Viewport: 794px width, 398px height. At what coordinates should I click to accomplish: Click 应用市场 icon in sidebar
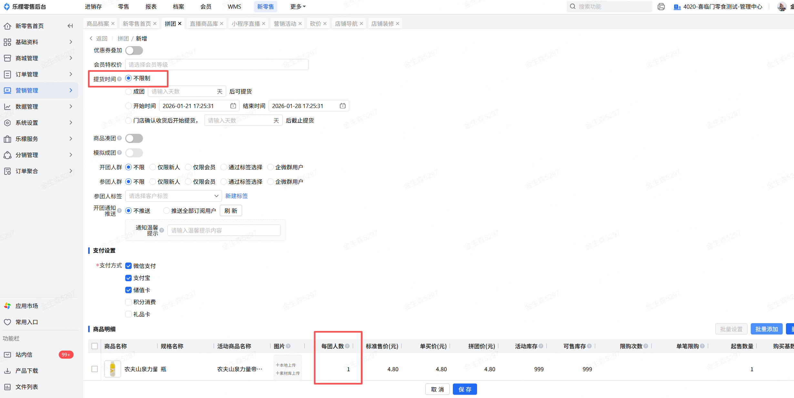tap(7, 306)
